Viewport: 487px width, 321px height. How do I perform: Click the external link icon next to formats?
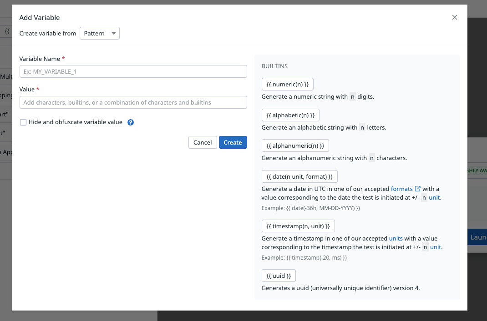[x=418, y=188]
